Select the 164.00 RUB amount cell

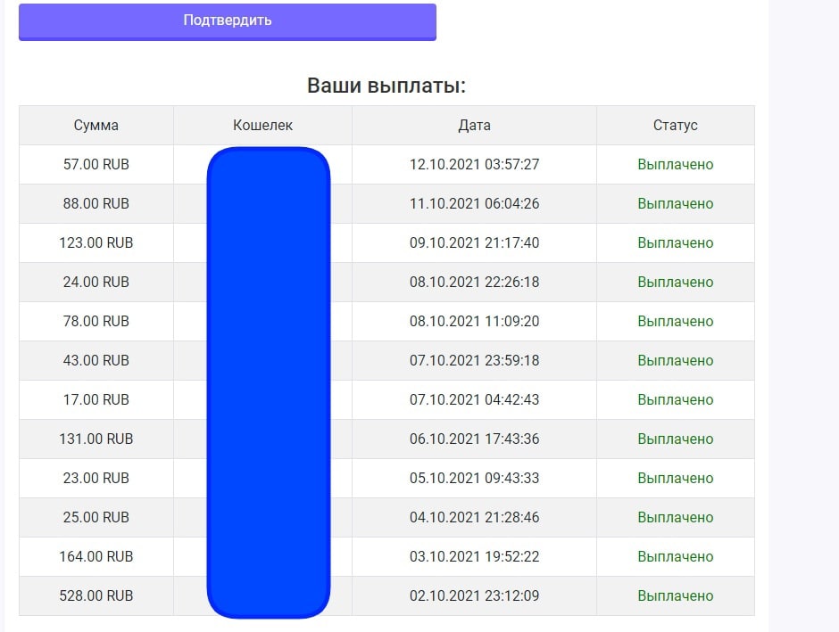click(96, 557)
